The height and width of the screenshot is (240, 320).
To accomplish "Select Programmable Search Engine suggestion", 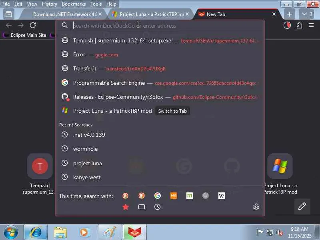I will [160, 83].
